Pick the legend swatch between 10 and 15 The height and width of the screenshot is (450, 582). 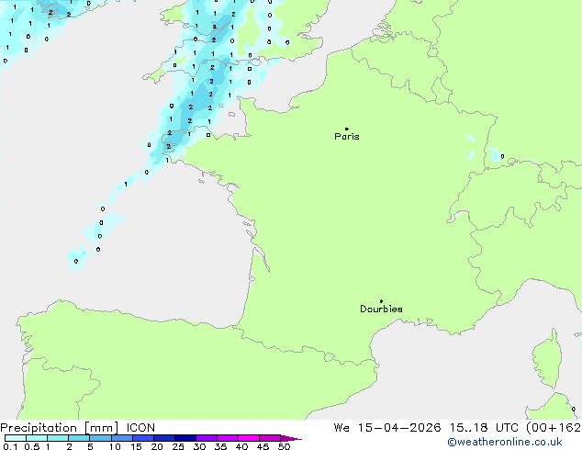pos(121,438)
